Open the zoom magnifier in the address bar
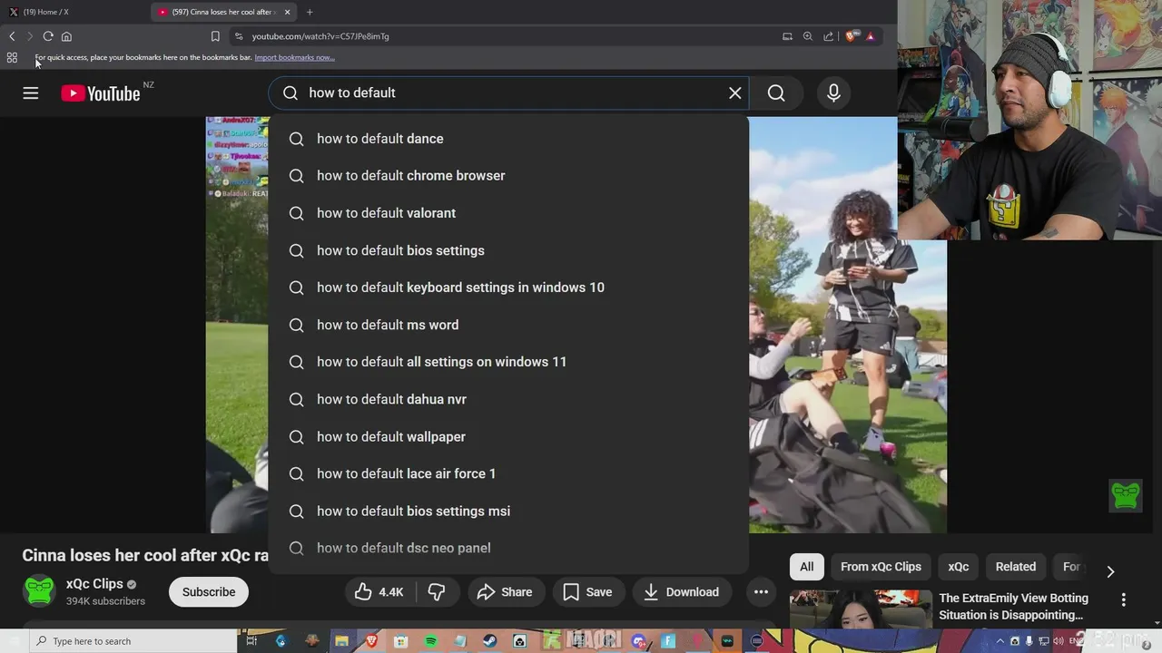 tap(808, 36)
